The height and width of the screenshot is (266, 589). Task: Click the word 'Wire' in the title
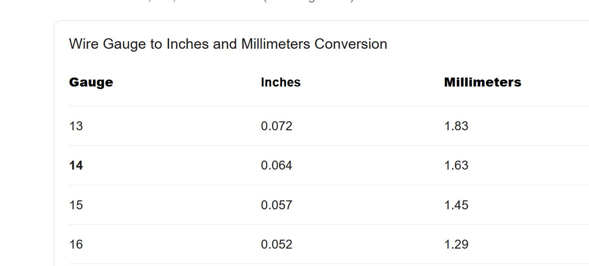(84, 44)
